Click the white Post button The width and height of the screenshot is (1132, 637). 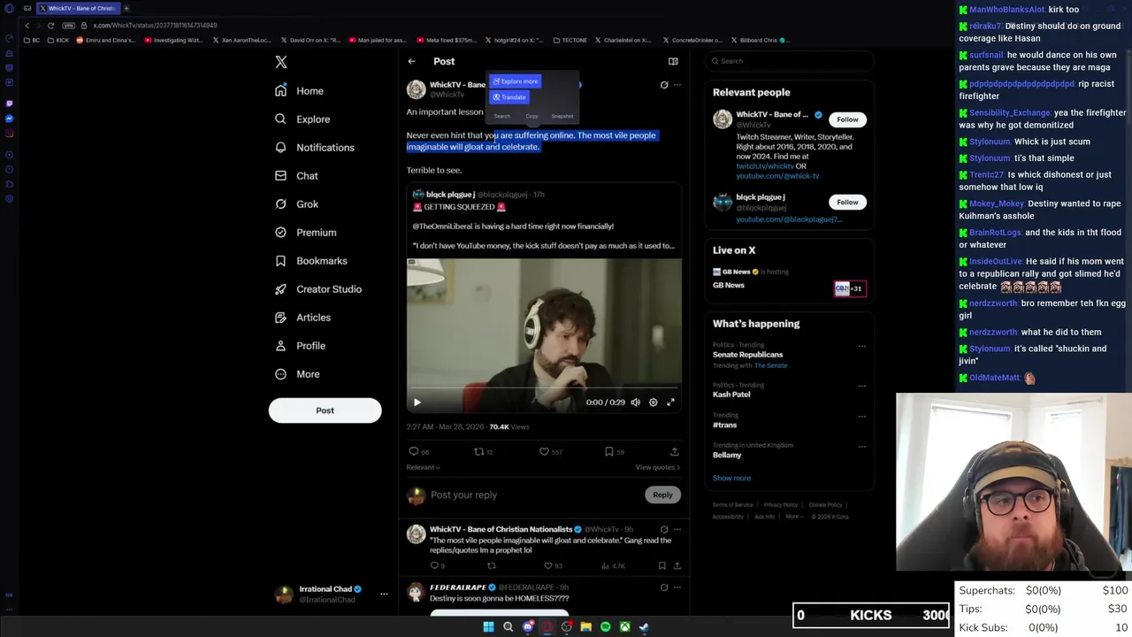pyautogui.click(x=325, y=411)
